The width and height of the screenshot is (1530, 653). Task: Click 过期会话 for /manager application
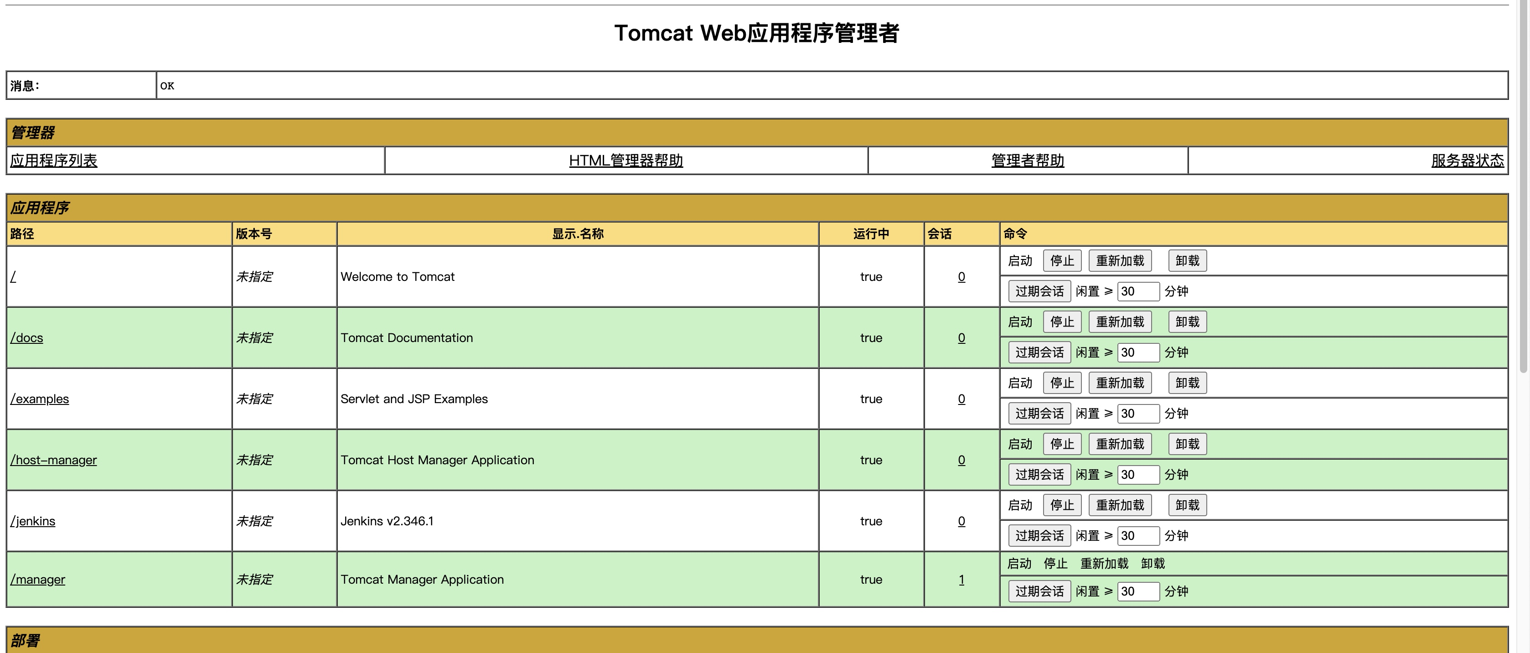point(1039,591)
